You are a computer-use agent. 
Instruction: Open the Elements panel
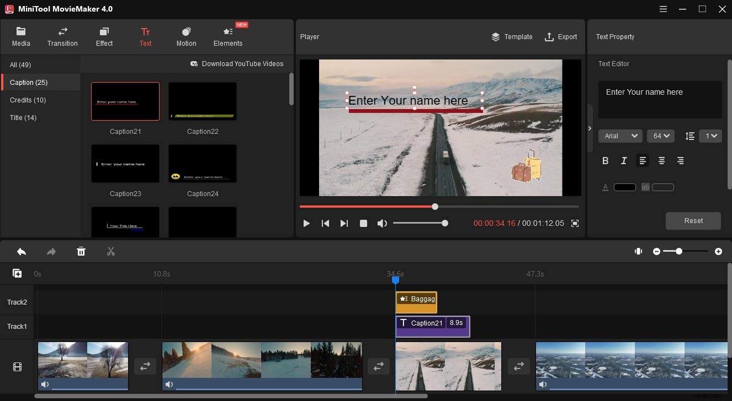(x=227, y=36)
